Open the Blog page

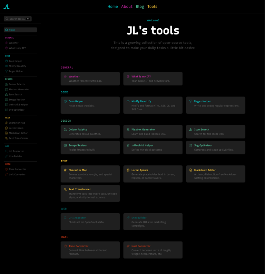tap(140, 7)
